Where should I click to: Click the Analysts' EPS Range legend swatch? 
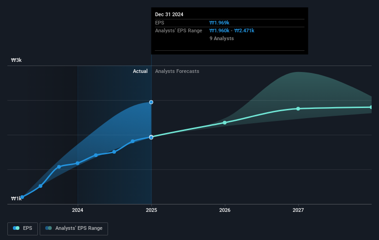pos(48,228)
